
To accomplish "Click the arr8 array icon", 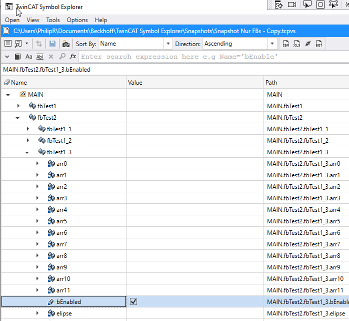I will [51, 255].
